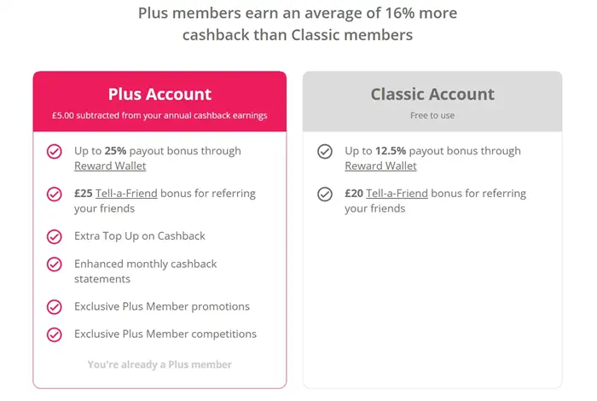Click checkmark beside Exclusive Plus Member promotions
This screenshot has width=597, height=401.
point(55,306)
